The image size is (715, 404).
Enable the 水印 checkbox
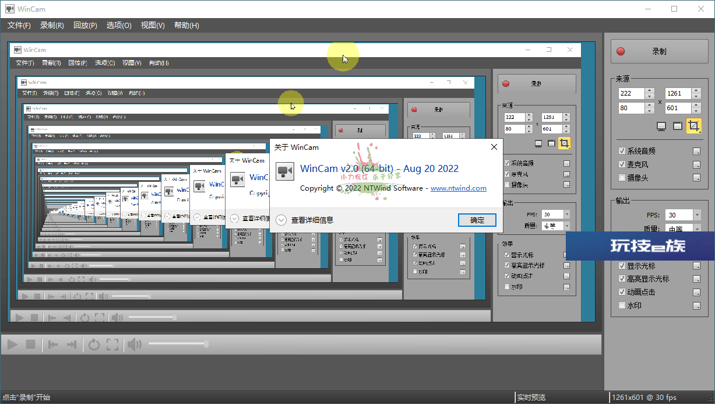(622, 306)
